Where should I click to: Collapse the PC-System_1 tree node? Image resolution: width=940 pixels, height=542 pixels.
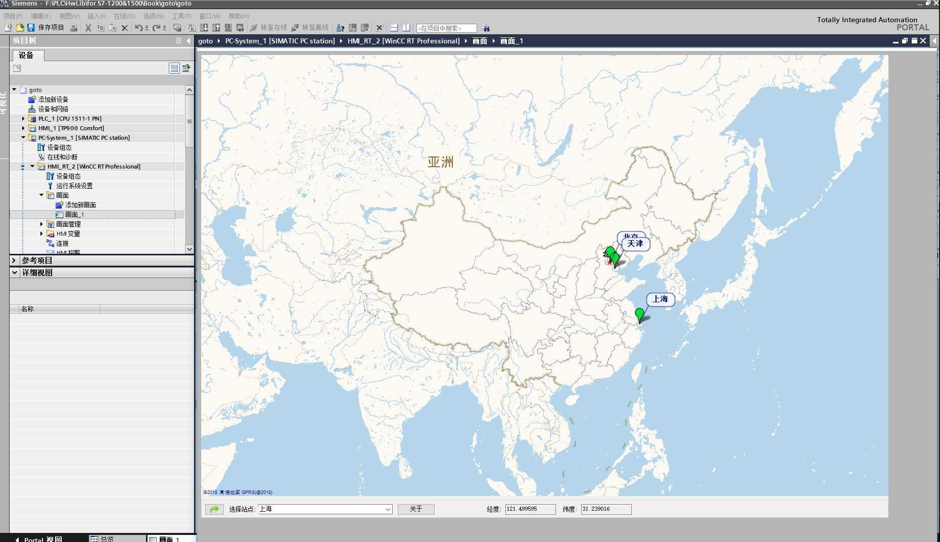tap(23, 138)
